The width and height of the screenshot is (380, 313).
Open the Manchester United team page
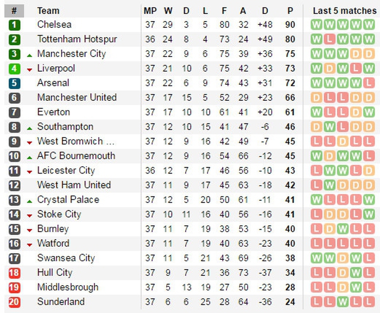tap(76, 98)
